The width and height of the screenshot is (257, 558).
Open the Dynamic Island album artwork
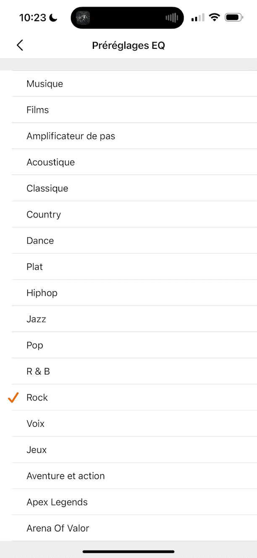point(83,18)
